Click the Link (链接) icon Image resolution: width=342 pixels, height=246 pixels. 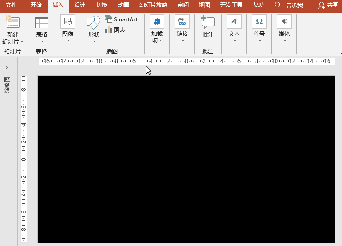182,21
